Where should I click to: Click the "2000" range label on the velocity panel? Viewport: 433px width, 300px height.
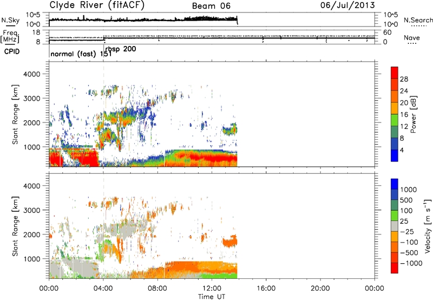pyautogui.click(x=31, y=234)
